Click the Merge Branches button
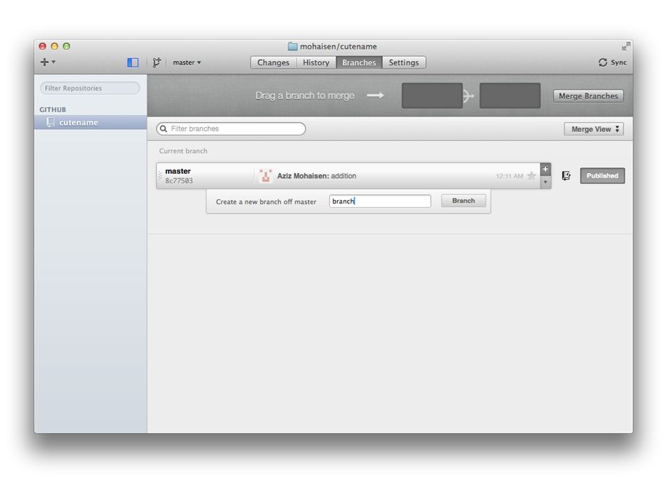This screenshot has width=667, height=500. pyautogui.click(x=588, y=96)
